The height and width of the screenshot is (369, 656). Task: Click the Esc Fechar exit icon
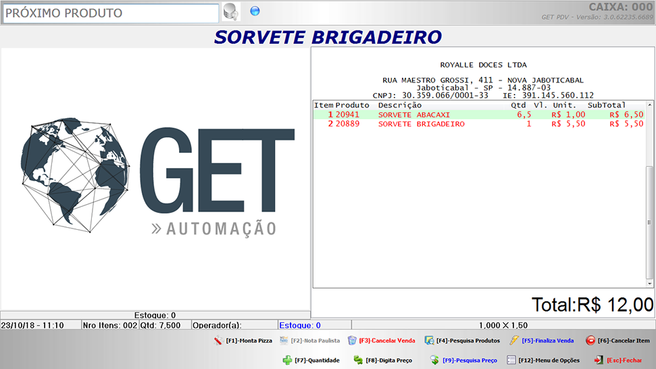point(598,360)
